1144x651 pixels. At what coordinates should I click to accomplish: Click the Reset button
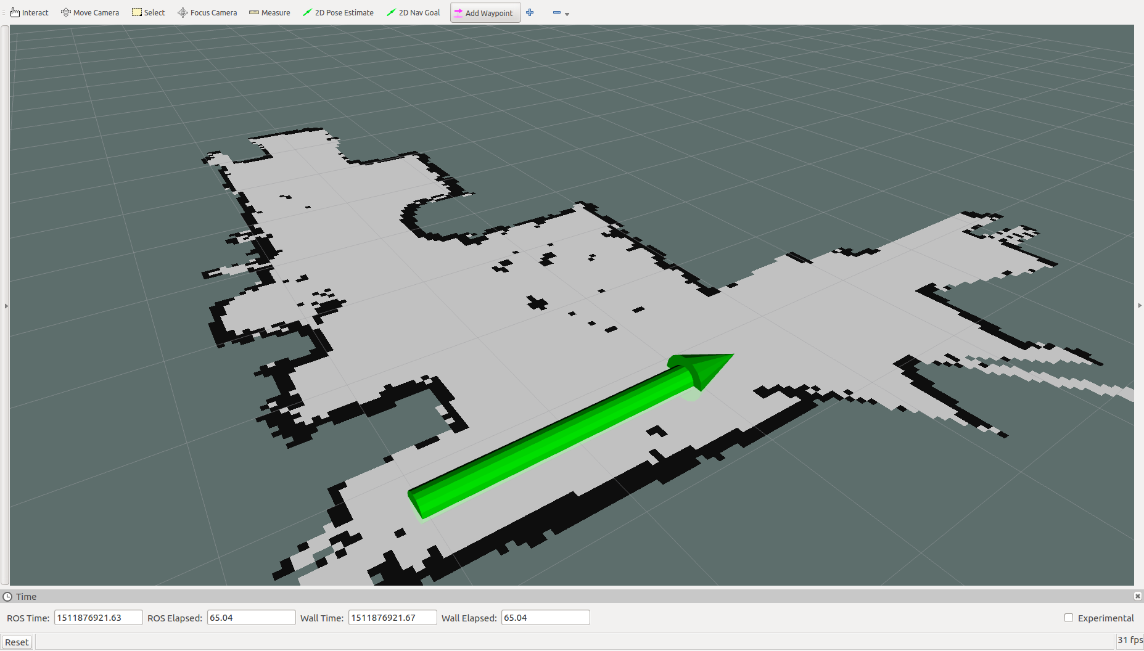point(17,642)
